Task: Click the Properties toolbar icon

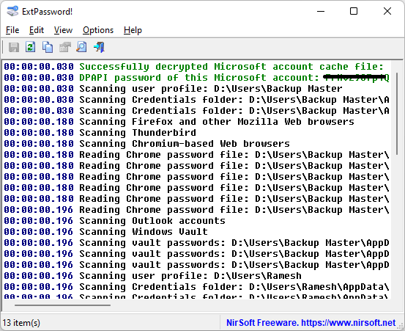Action: point(65,48)
